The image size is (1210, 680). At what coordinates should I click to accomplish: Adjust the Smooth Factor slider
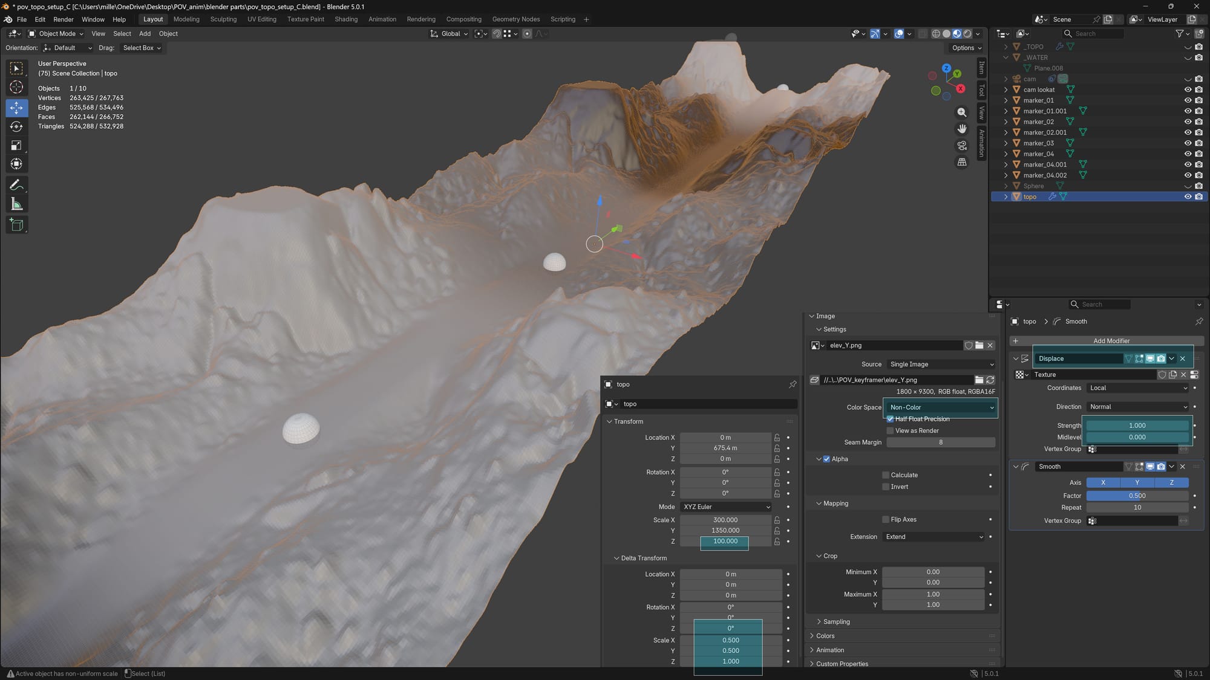tap(1137, 496)
